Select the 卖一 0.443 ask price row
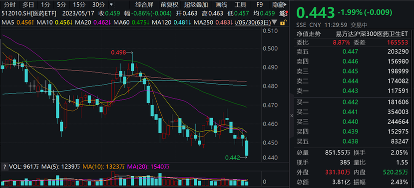 tap(352, 91)
